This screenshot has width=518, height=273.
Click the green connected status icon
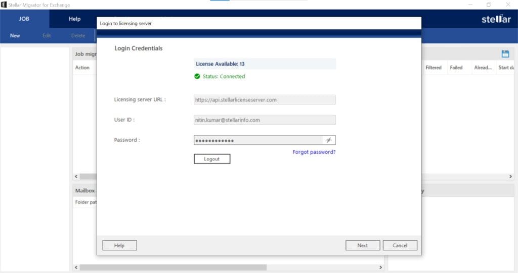pyautogui.click(x=197, y=77)
